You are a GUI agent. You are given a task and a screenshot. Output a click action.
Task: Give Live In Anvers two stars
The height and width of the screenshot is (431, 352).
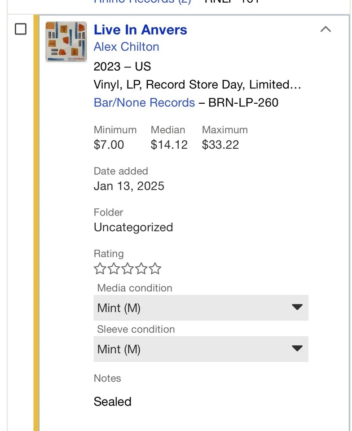(114, 269)
